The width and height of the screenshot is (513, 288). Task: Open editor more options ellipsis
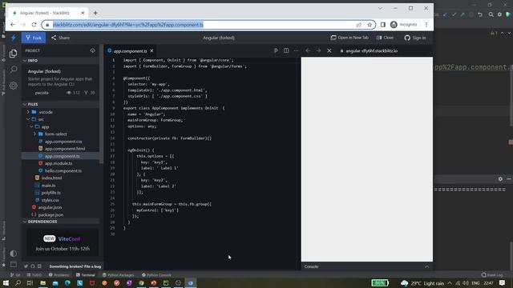pos(296,50)
